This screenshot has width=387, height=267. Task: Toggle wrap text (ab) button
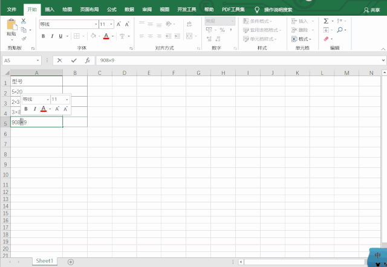(189, 24)
